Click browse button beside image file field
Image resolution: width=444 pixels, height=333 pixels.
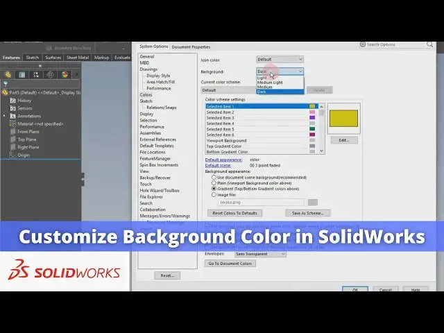click(x=313, y=203)
